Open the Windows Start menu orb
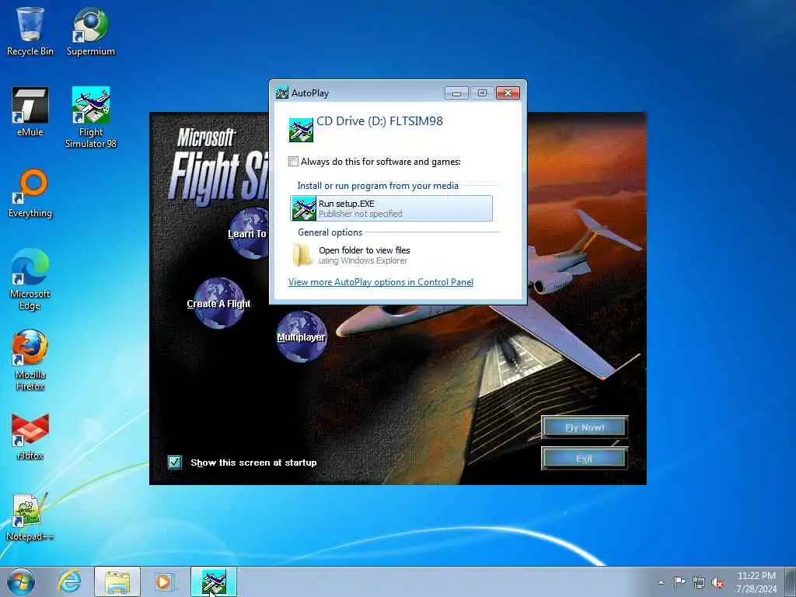Screen dimensions: 796x597 [x=21, y=582]
